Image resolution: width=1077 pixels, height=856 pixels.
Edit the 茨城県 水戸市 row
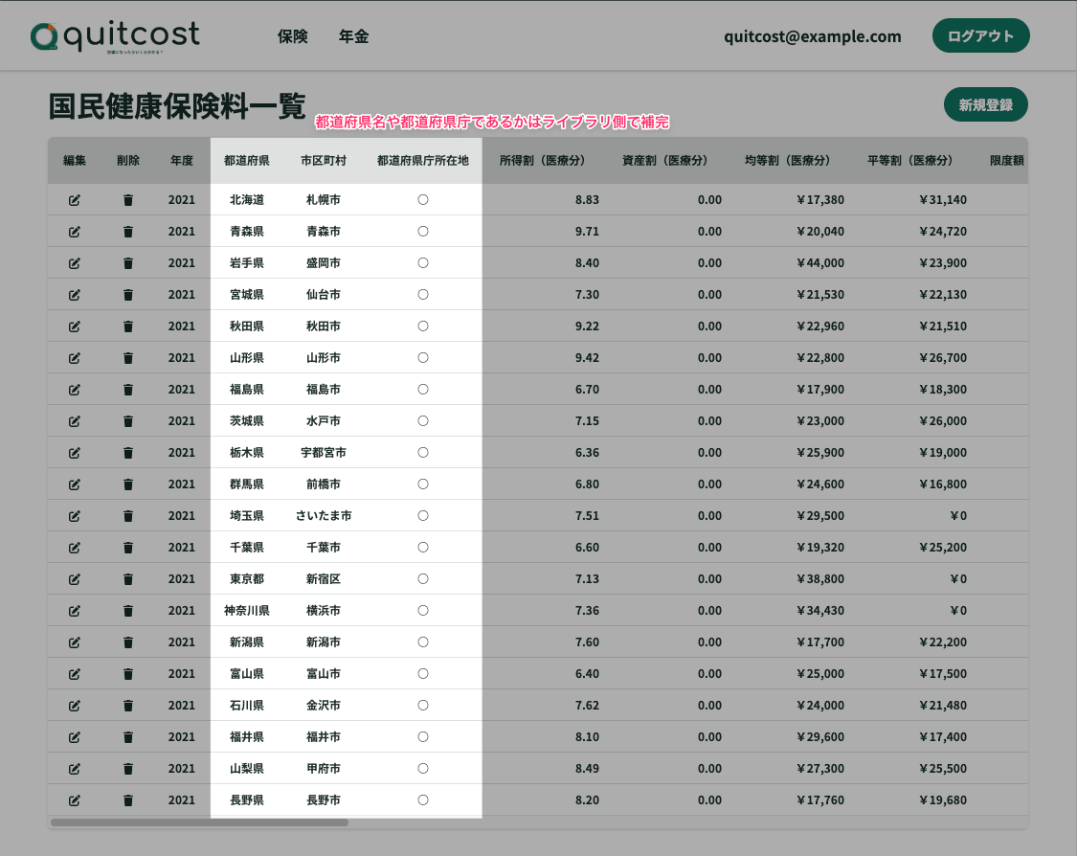coord(74,421)
